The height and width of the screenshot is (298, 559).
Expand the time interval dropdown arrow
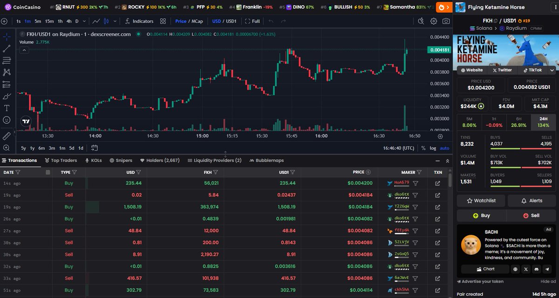[x=84, y=21]
